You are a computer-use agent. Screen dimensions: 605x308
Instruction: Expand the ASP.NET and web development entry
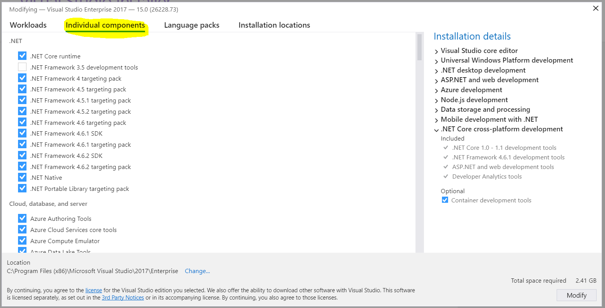pyautogui.click(x=436, y=80)
